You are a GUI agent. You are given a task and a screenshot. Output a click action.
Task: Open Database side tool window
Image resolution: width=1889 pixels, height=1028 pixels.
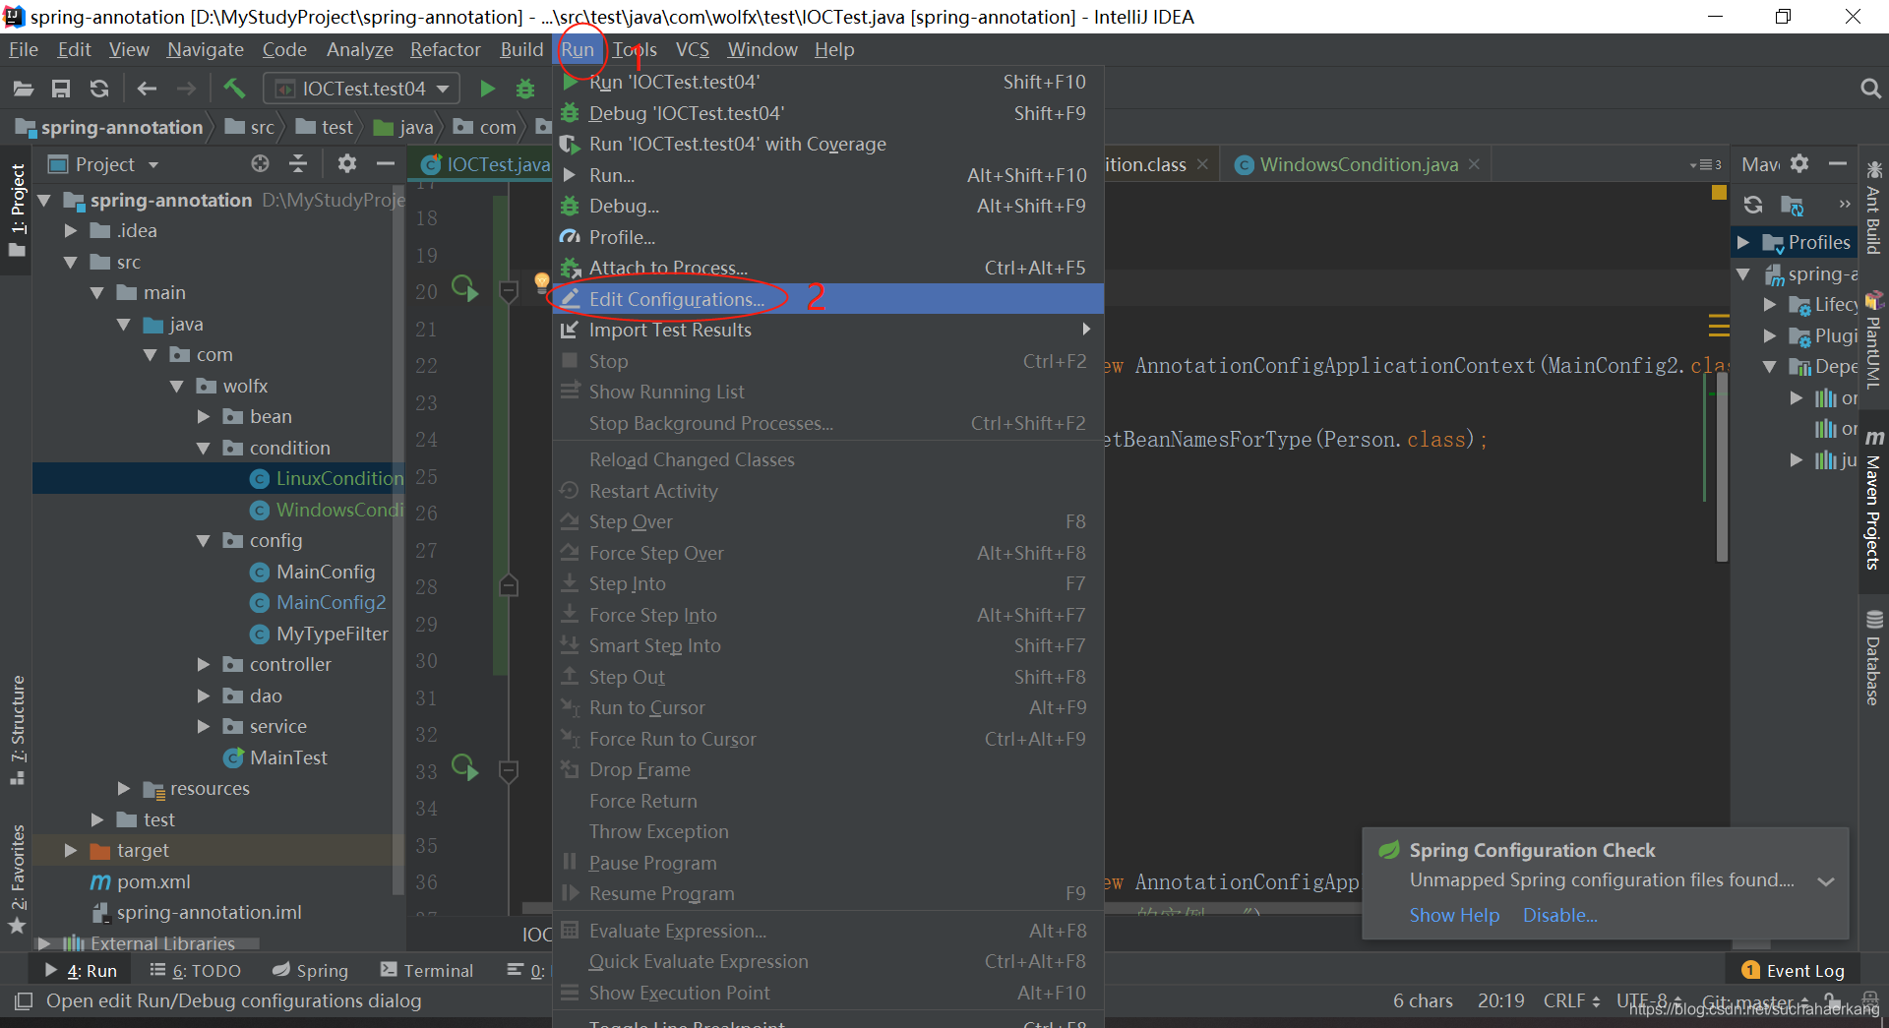(x=1873, y=657)
